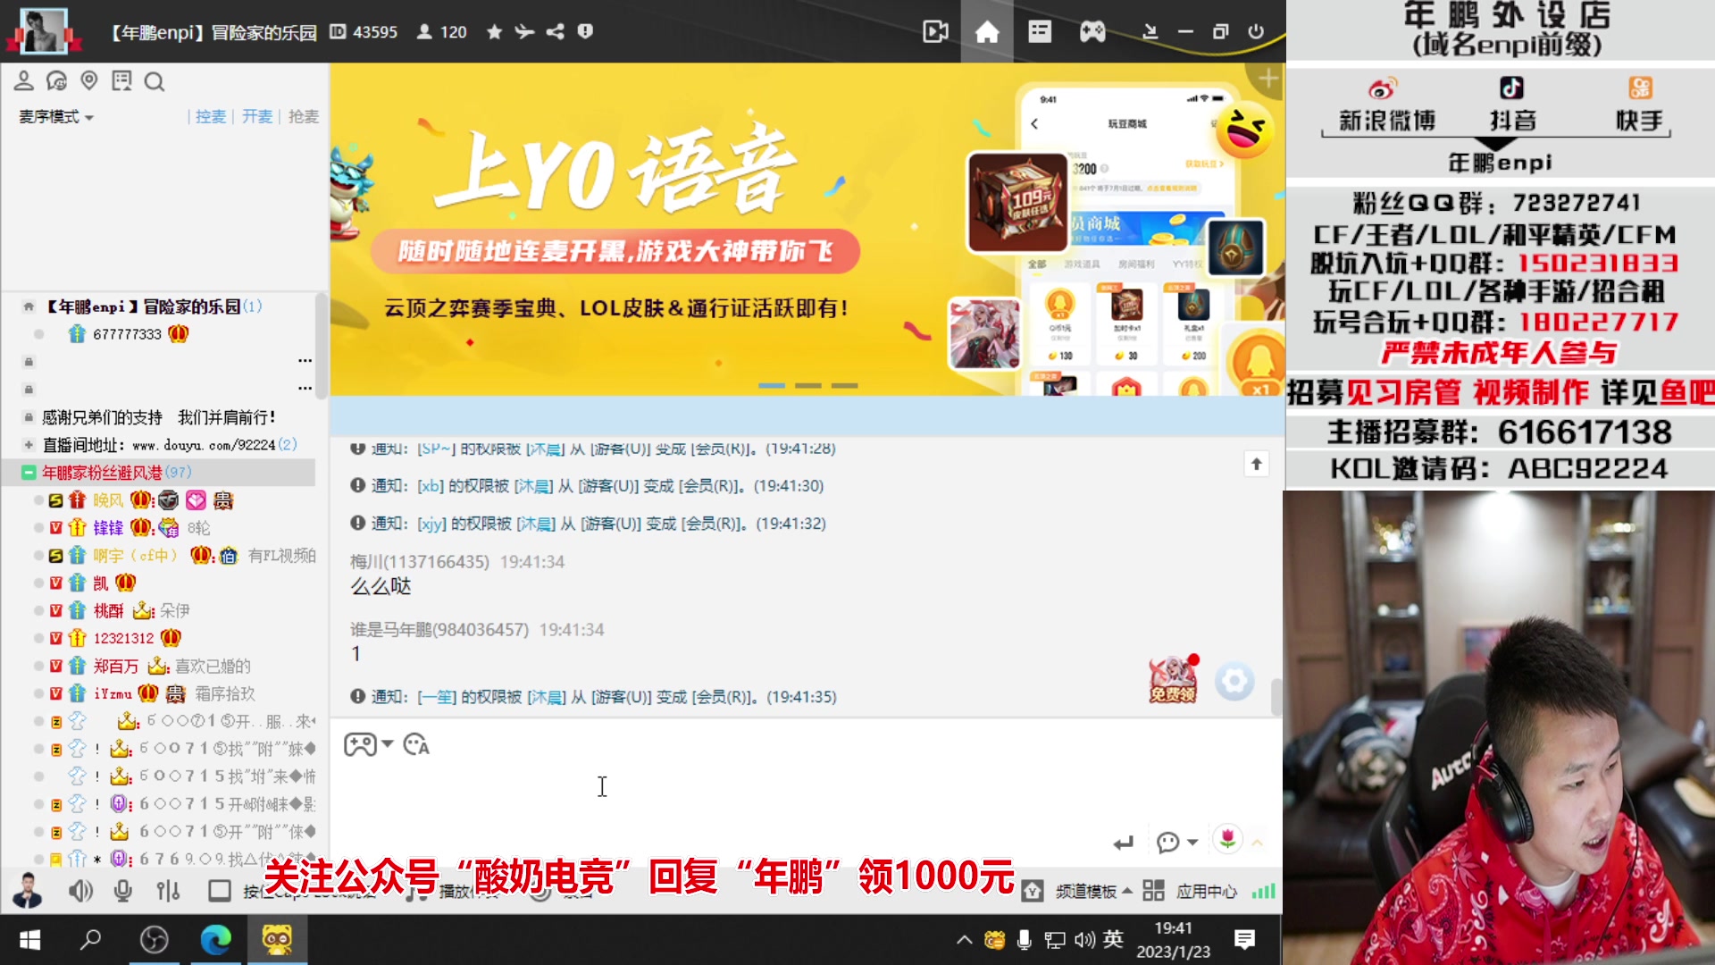Click the chat scroll-to-top arrow button
Image resolution: width=1715 pixels, height=965 pixels.
click(1257, 464)
